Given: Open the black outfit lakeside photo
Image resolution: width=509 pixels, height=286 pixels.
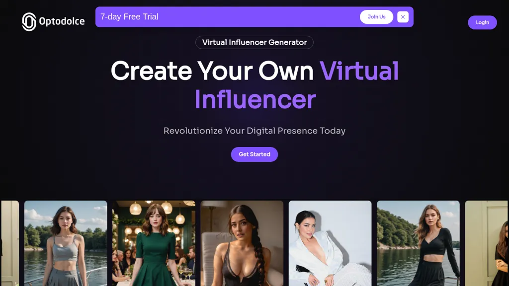Looking at the screenshot, I should click(x=418, y=243).
